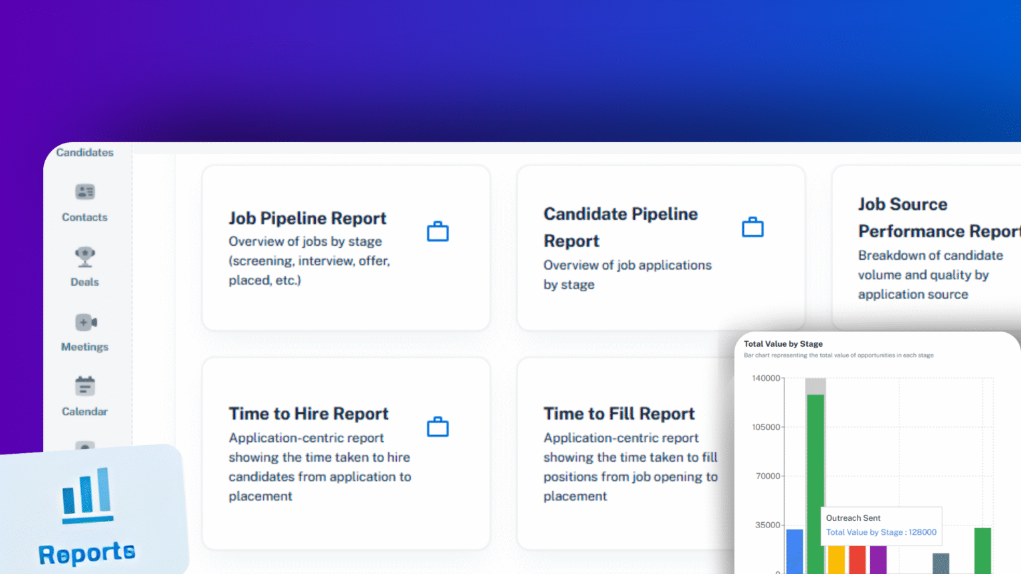
Task: Open Deals via the trophy icon
Action: coord(85,256)
